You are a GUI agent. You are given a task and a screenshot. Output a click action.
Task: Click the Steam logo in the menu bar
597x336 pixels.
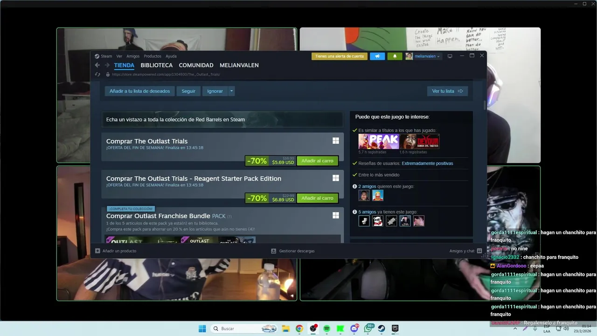(x=97, y=56)
